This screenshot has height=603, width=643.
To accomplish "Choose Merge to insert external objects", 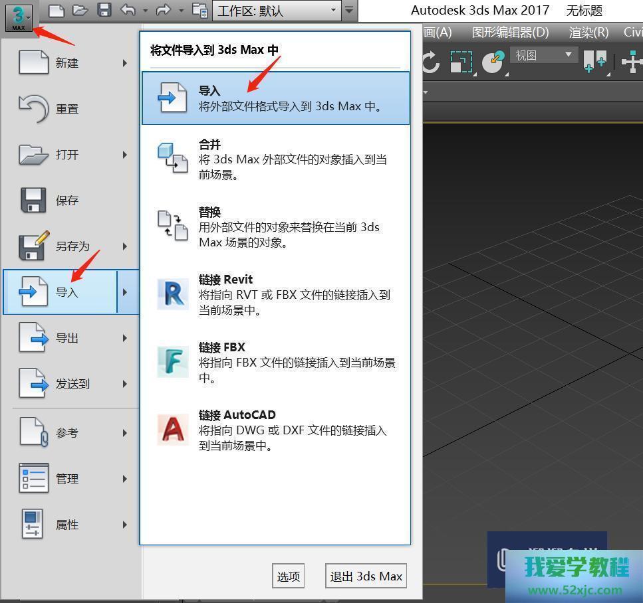I will pos(275,159).
